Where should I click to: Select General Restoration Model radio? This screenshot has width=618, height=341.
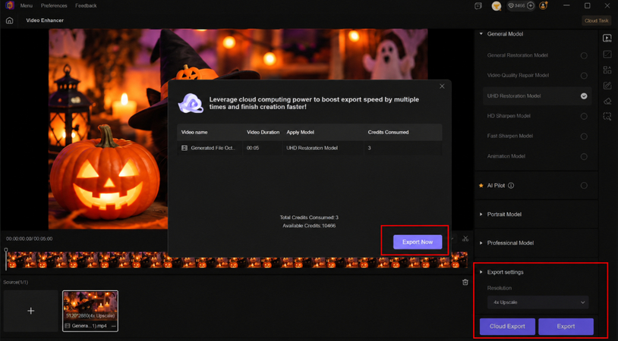[584, 55]
